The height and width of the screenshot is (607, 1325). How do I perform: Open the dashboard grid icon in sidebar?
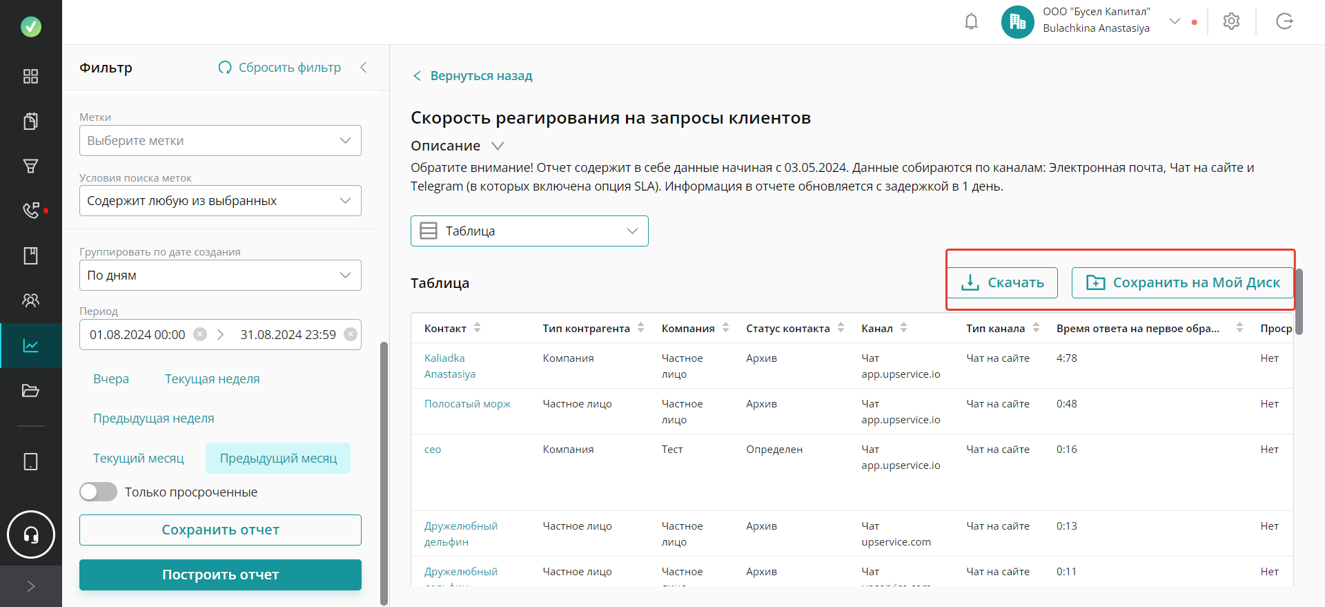(31, 76)
